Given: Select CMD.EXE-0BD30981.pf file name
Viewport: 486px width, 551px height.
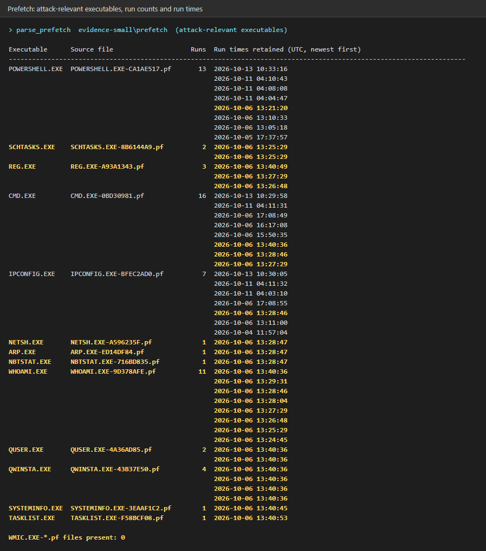Looking at the screenshot, I should (107, 196).
